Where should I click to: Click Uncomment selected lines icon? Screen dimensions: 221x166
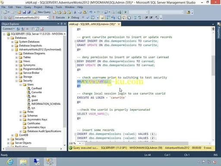point(140,18)
